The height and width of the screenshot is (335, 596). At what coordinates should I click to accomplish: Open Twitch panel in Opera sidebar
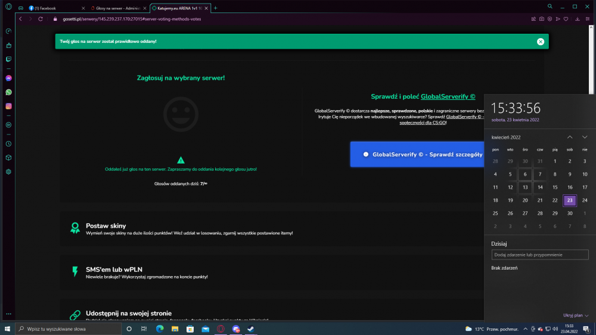[9, 59]
